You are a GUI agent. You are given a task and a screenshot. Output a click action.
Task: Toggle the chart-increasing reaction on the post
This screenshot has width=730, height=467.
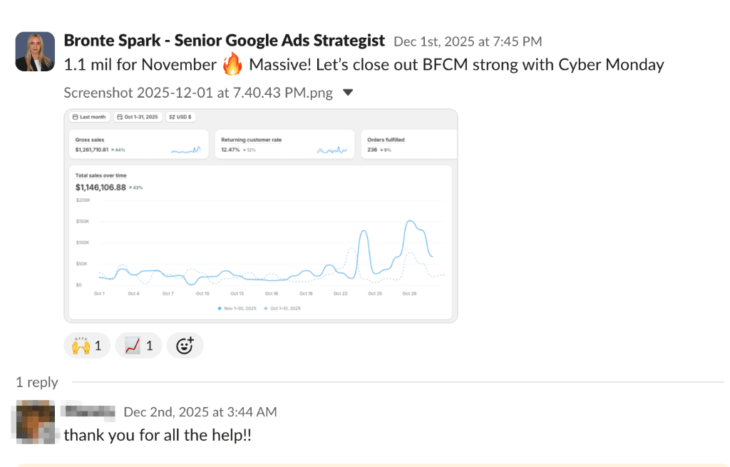click(x=138, y=345)
